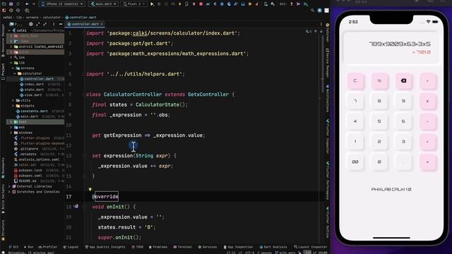
Task: Tap the C clear key on calculator
Action: tap(355, 81)
